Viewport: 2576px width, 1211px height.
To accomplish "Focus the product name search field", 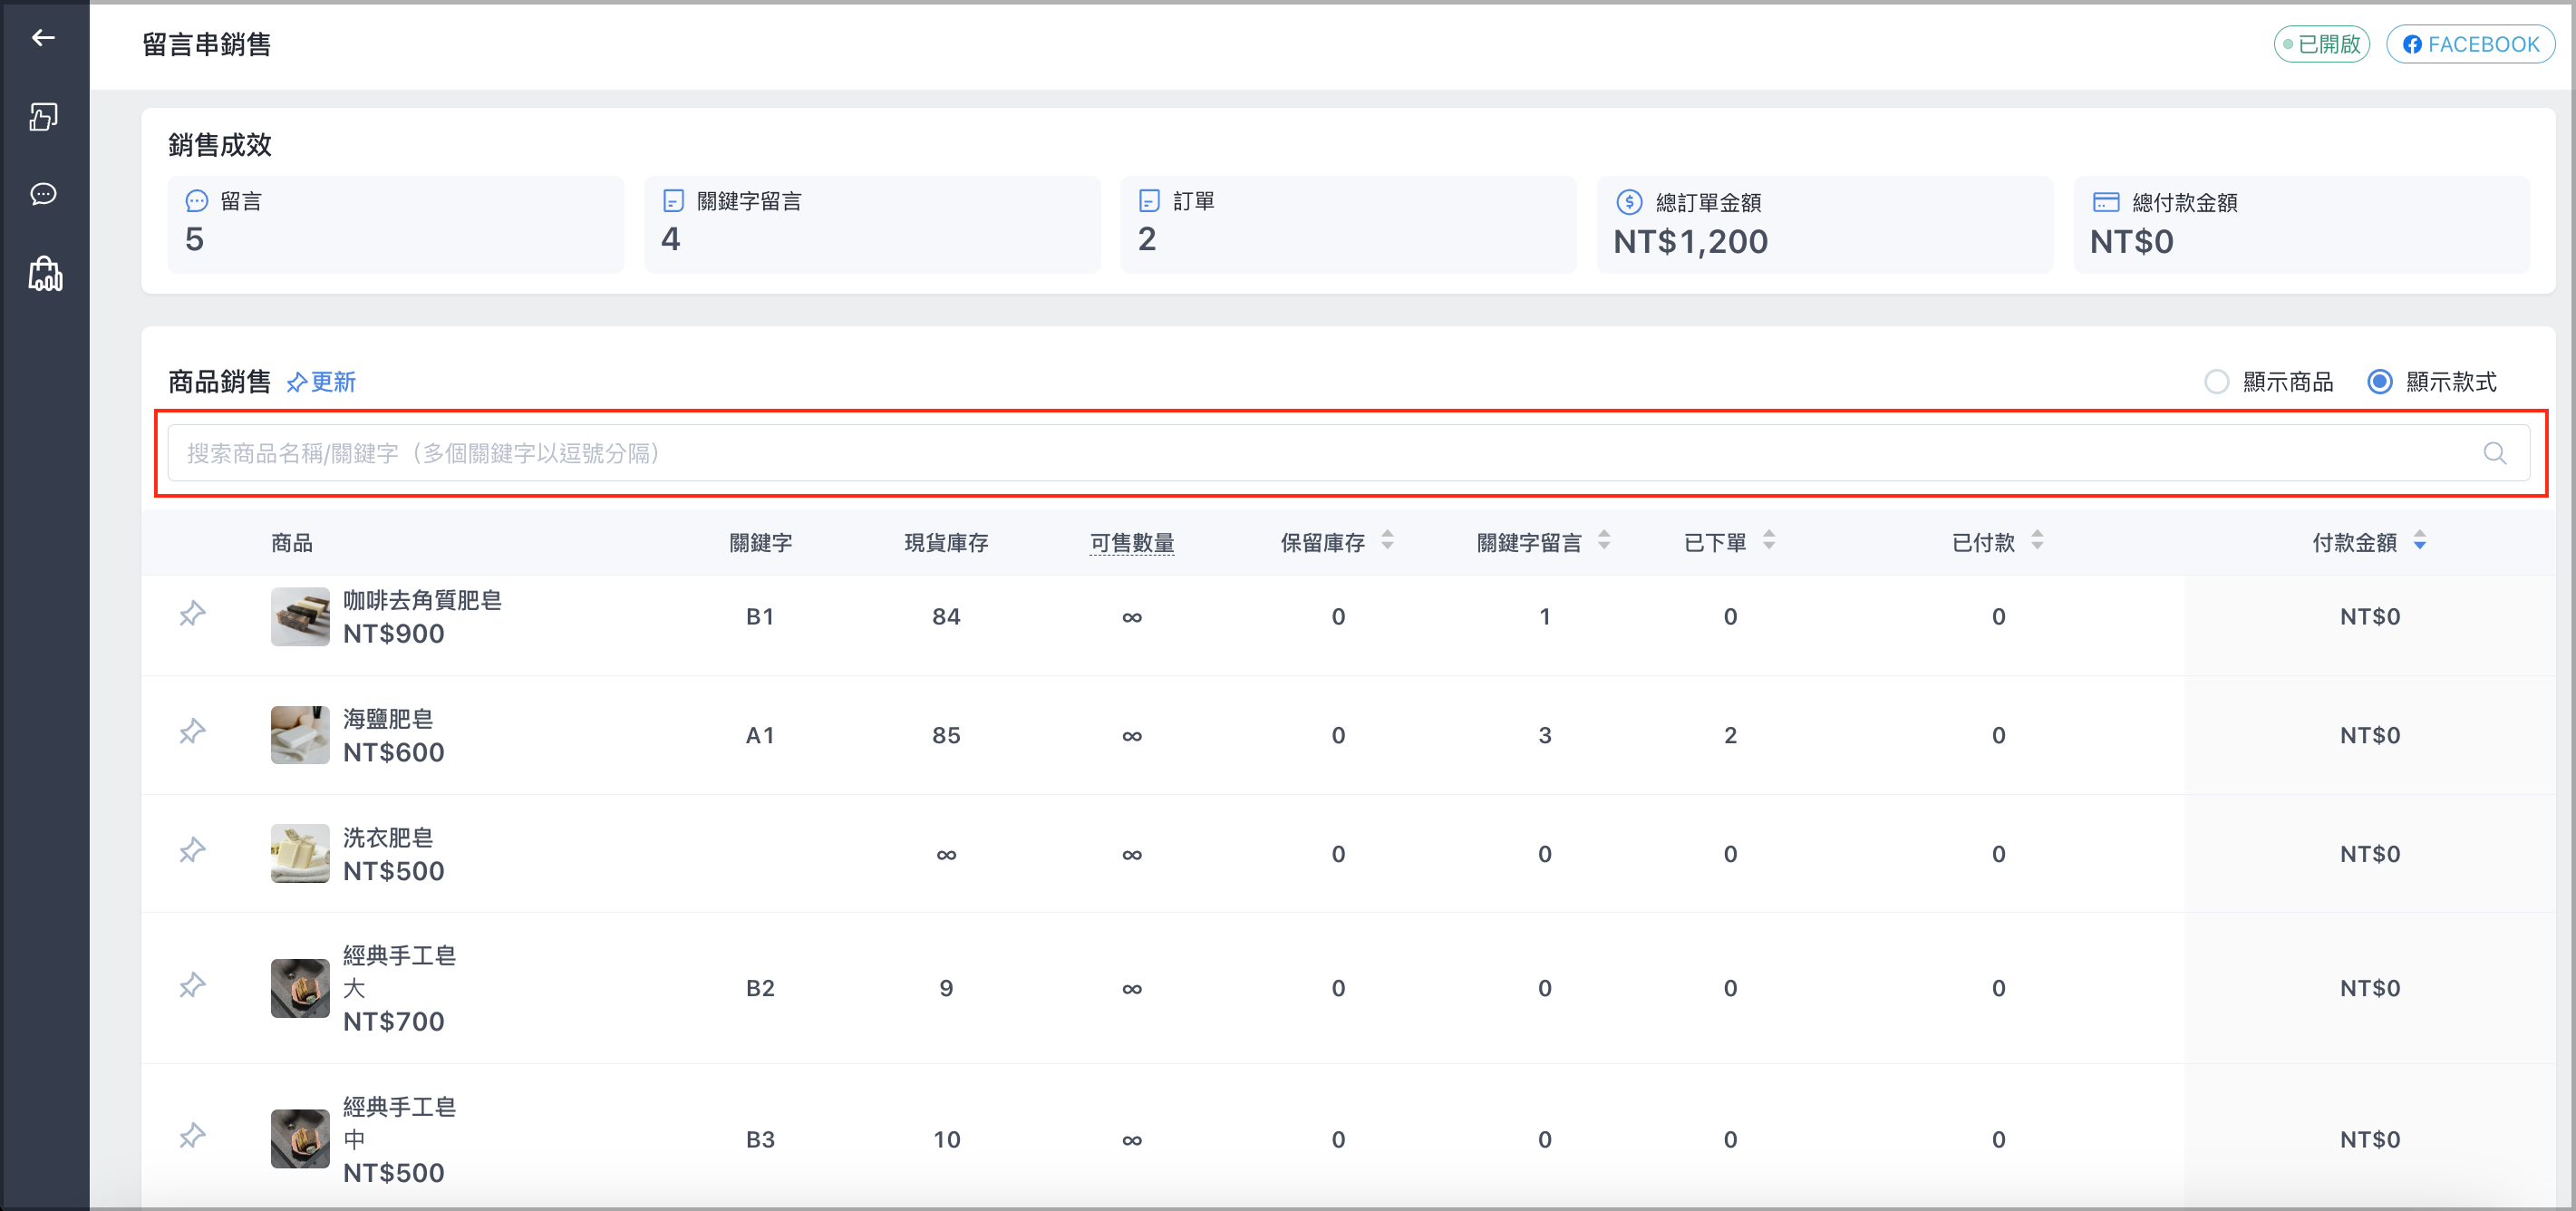I will click(x=1349, y=453).
